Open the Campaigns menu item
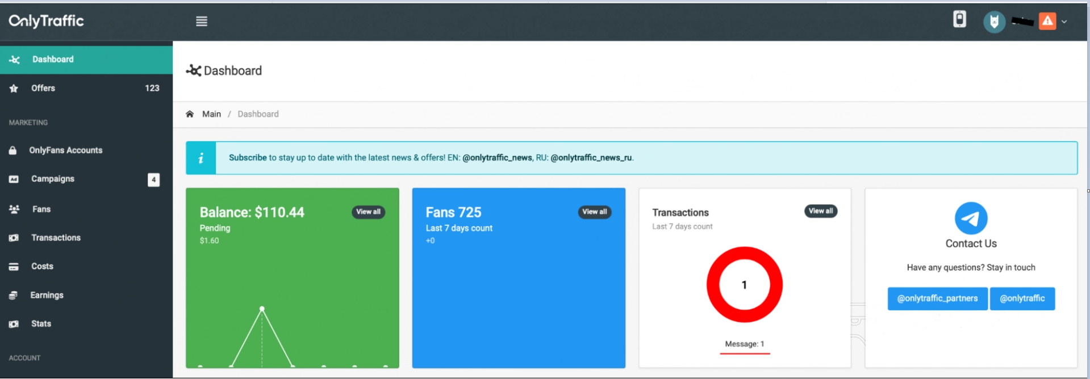1090x379 pixels. 86,179
